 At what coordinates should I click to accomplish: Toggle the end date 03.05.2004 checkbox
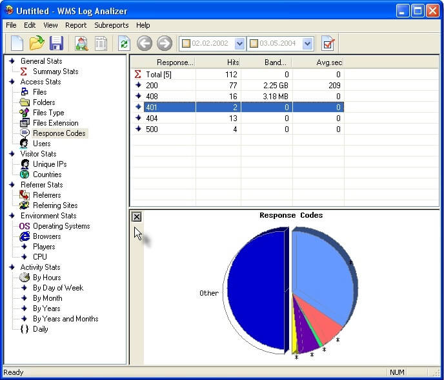(254, 44)
